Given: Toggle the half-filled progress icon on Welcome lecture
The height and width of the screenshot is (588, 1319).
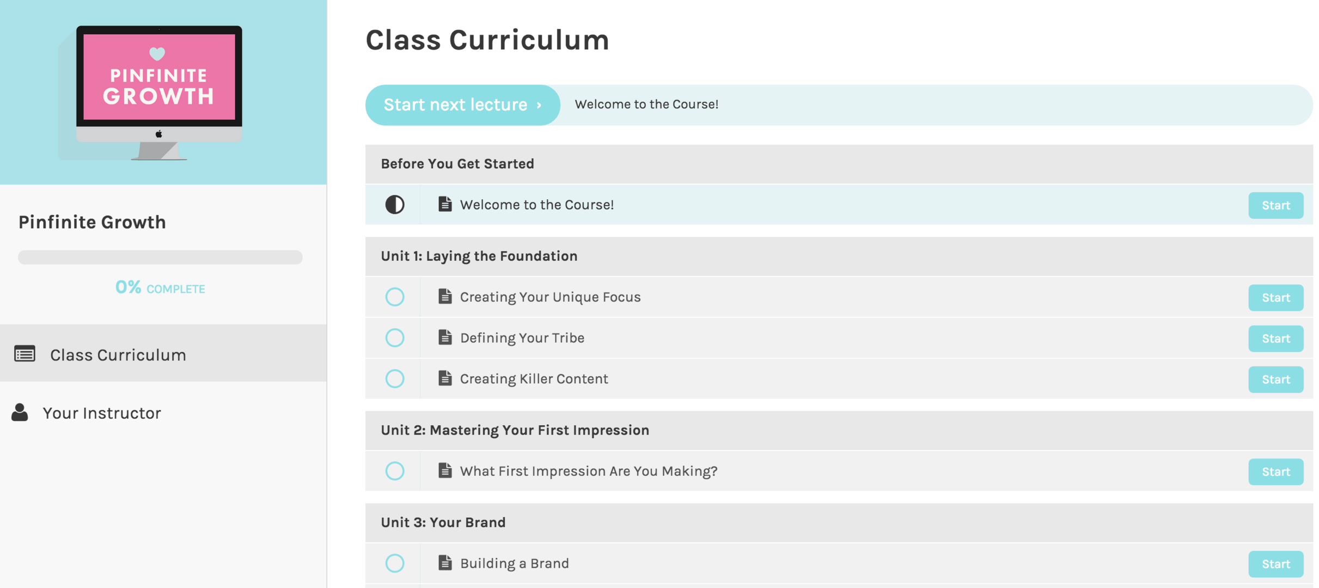Looking at the screenshot, I should 393,204.
